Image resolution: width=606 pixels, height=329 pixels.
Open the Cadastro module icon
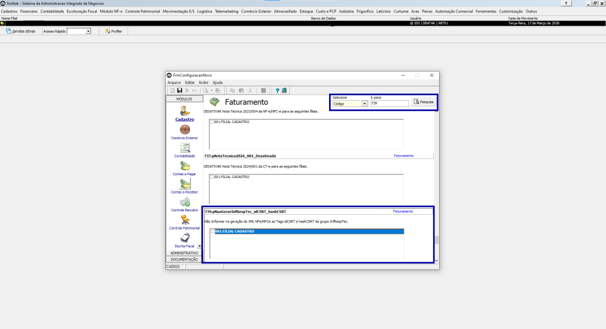[x=185, y=111]
